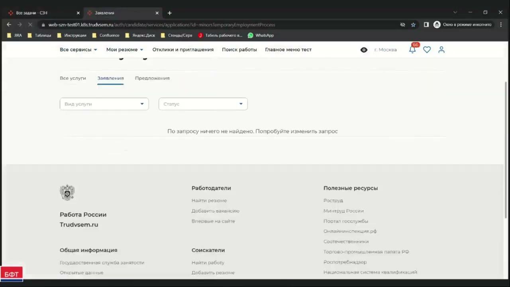Open a new browser tab

pos(169,13)
